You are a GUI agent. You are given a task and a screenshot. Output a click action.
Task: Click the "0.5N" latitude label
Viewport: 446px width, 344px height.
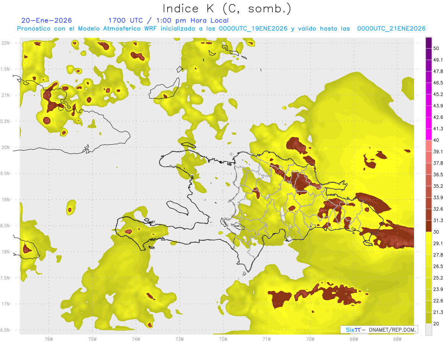tap(5, 121)
